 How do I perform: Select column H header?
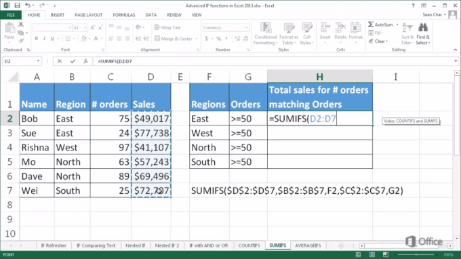[x=319, y=77]
